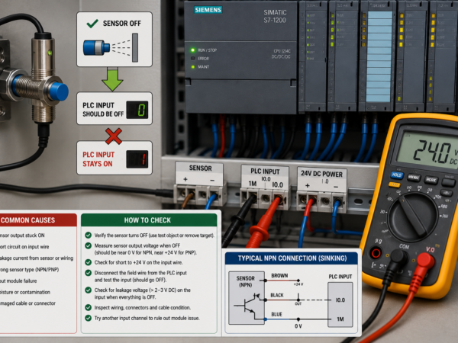Screen dimensions: 458x343
Task: Click the yellow button on the multimeter
Action: (x=395, y=184)
